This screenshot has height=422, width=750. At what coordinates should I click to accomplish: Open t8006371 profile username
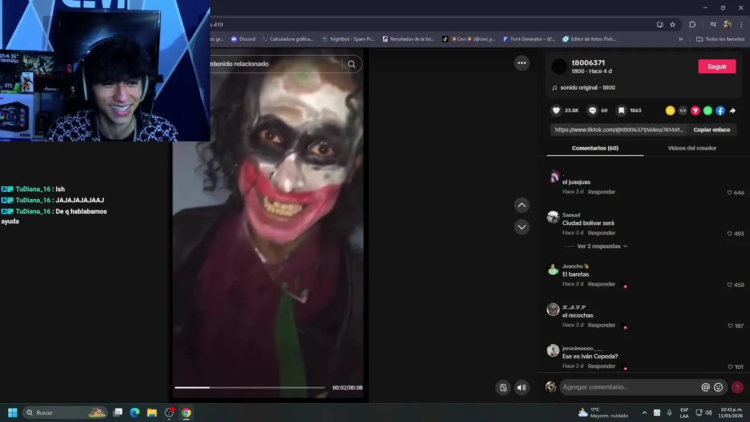(x=588, y=63)
